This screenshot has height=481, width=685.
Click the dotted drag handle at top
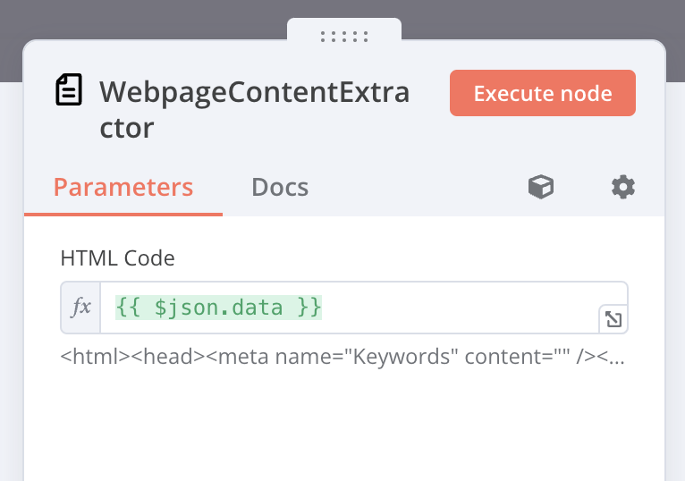344,37
